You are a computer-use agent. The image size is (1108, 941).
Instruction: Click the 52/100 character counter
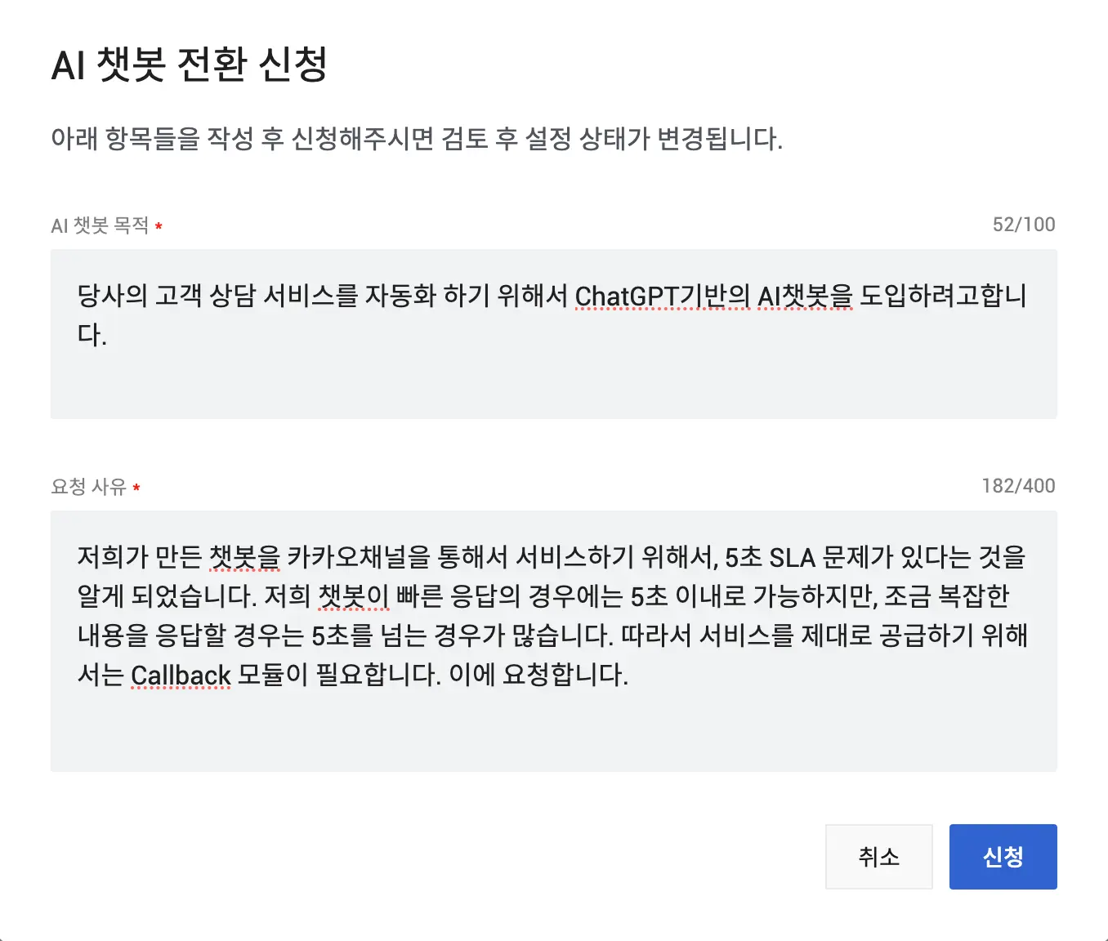1024,225
